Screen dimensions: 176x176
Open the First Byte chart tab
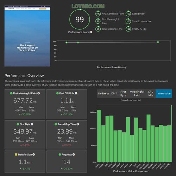(x=123, y=94)
